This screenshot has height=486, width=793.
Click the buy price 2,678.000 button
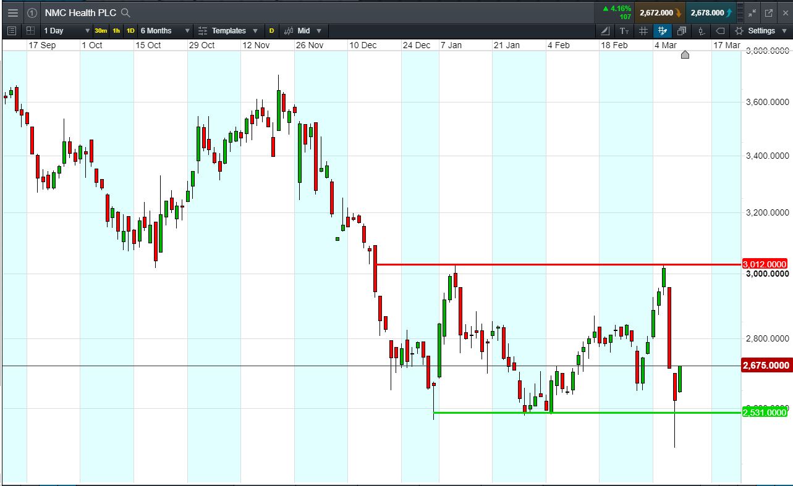click(712, 12)
